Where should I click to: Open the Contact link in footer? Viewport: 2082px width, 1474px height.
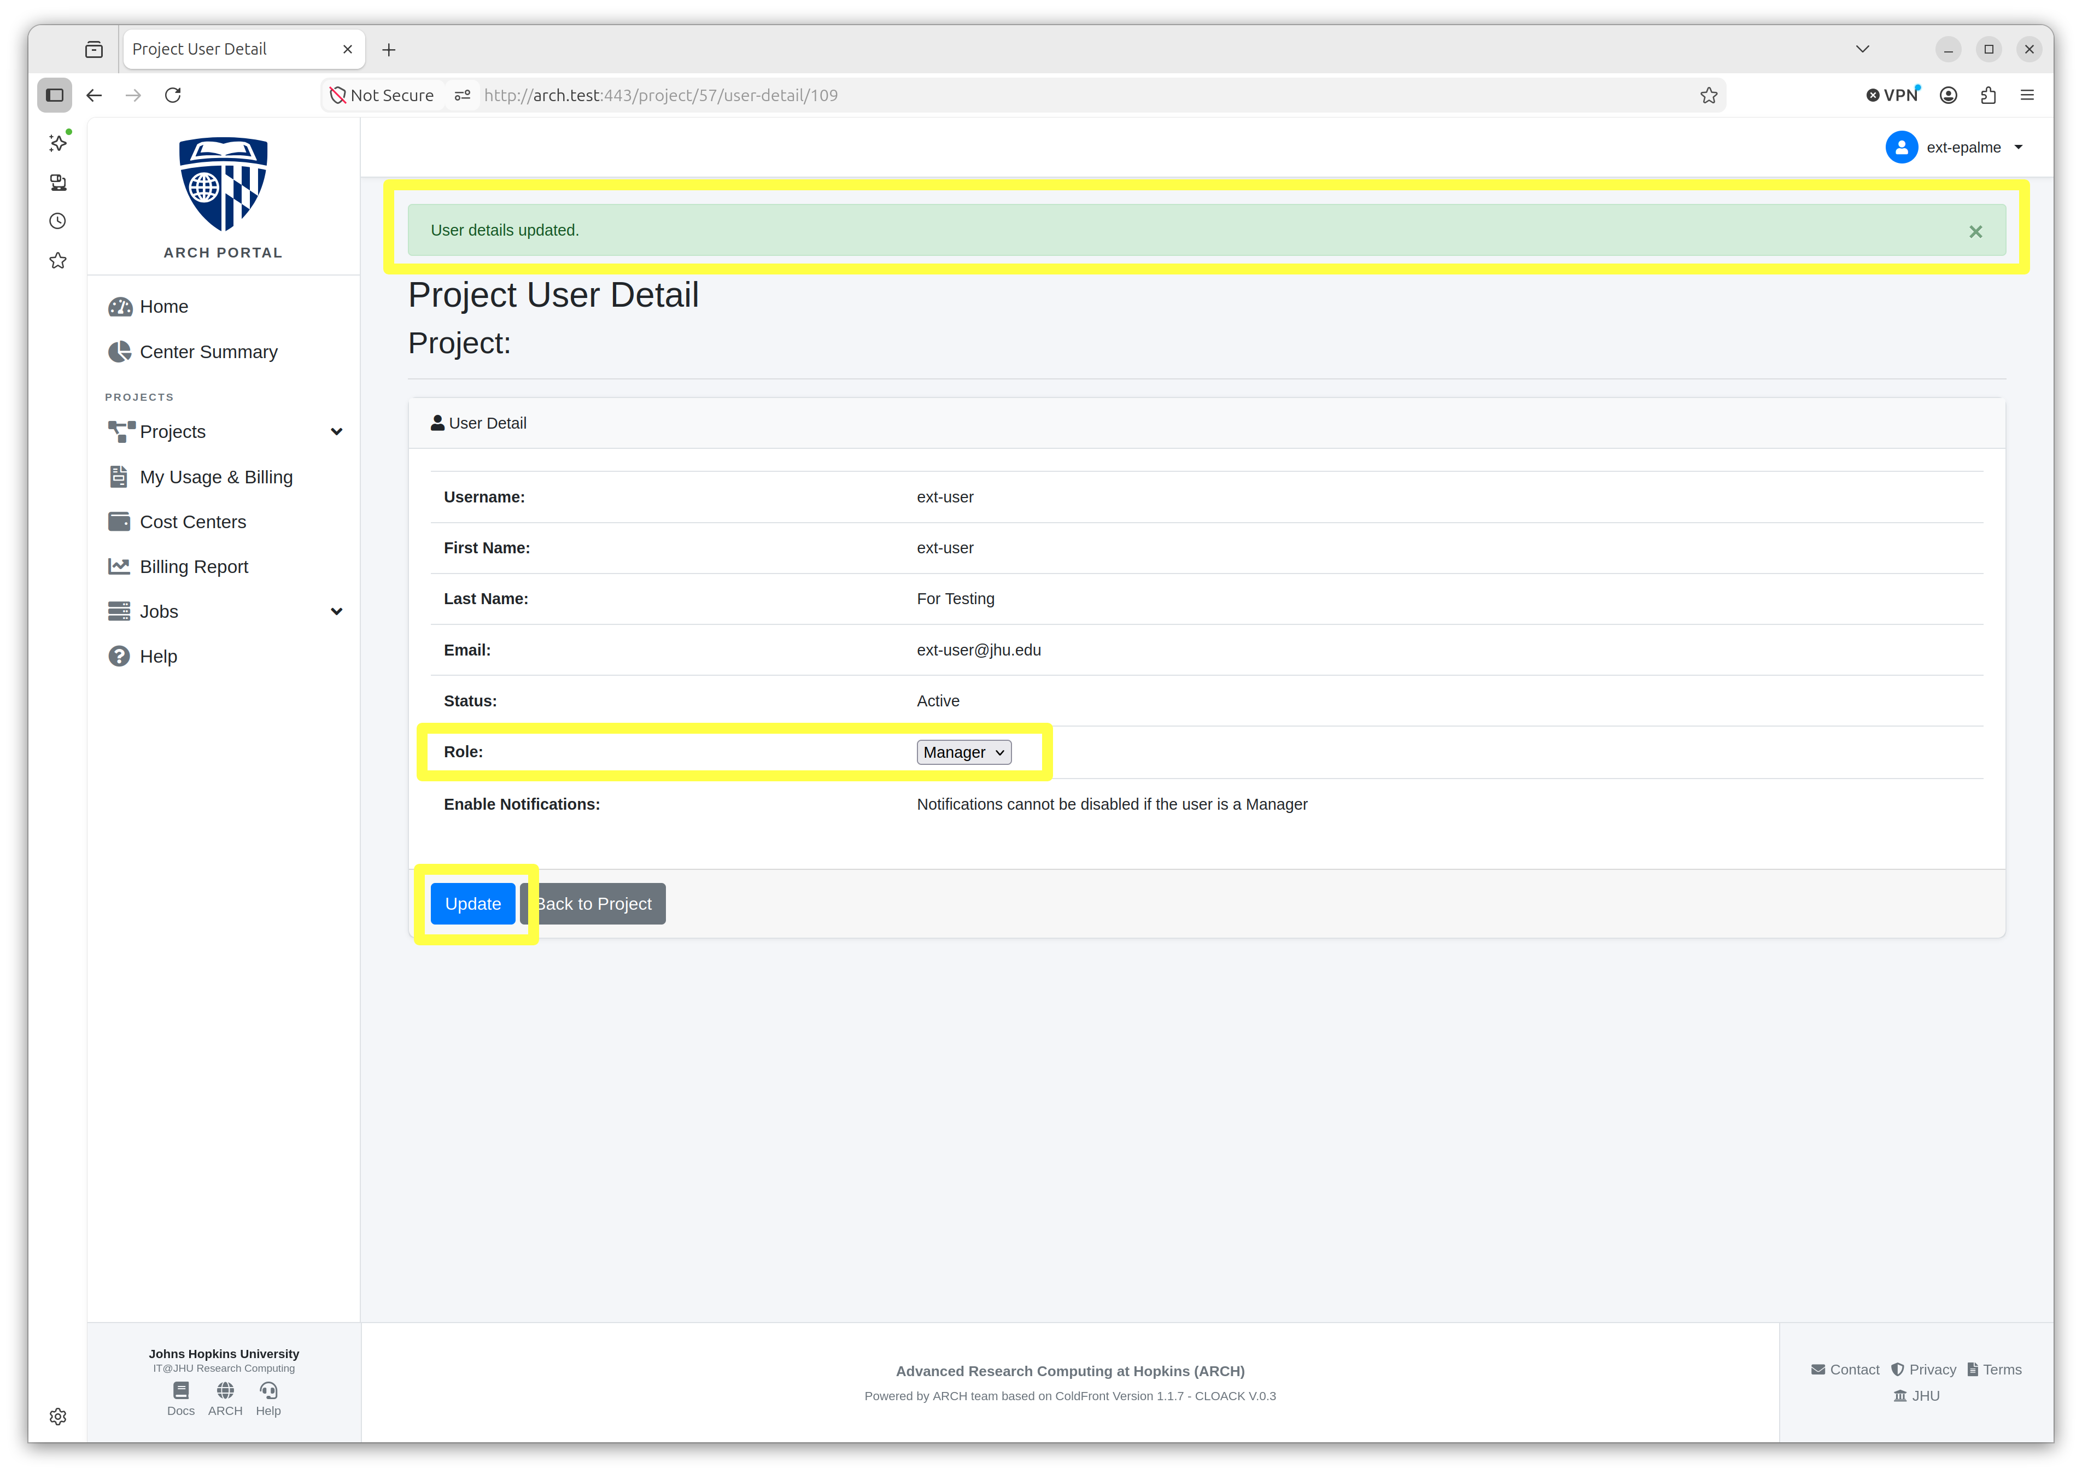1845,1370
